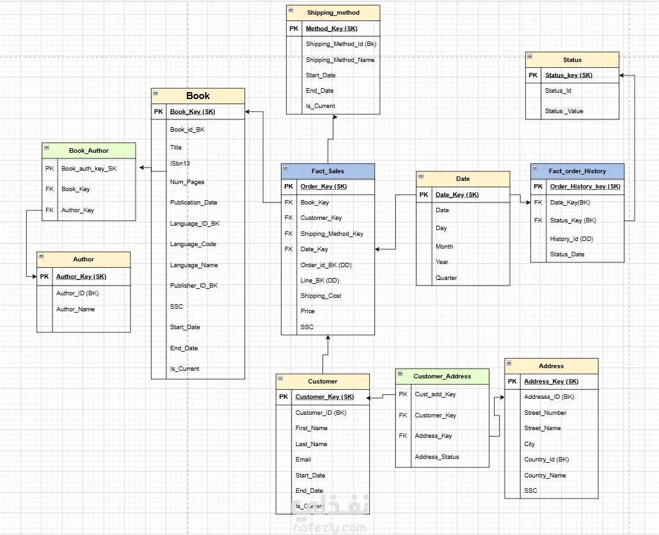This screenshot has width=659, height=535.
Task: Select the Book table title
Action: pyautogui.click(x=198, y=96)
